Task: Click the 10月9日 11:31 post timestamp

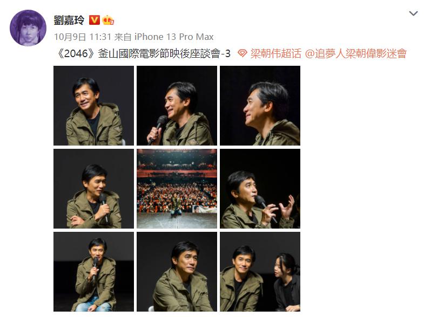Action: click(x=83, y=37)
